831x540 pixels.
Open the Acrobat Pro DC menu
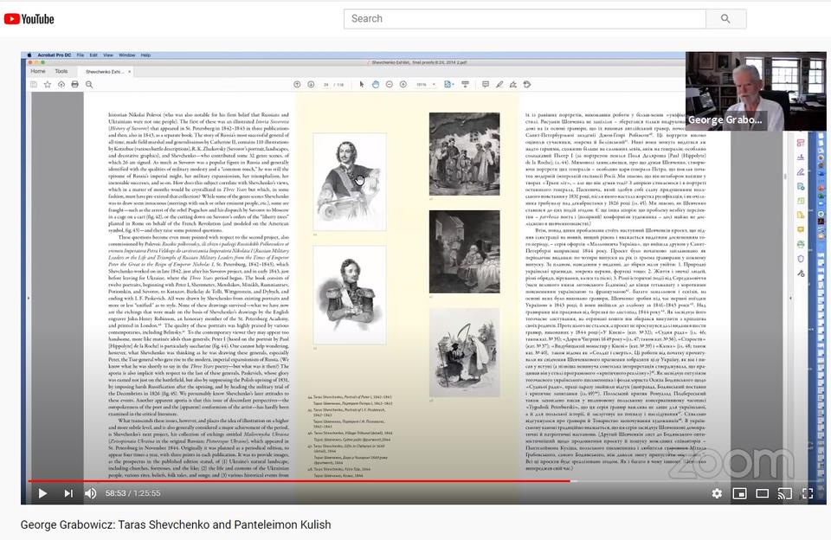pos(54,55)
